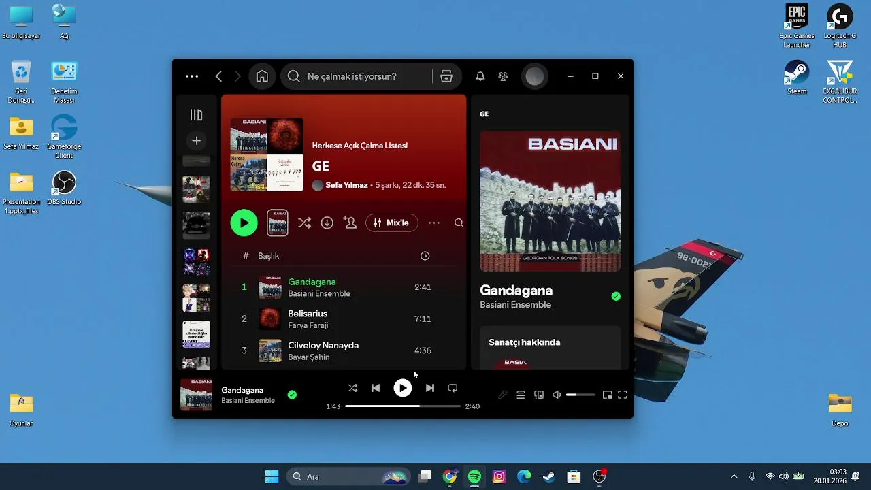Viewport: 871px width, 490px height.
Task: Open Microsoft Edge from the taskbar
Action: [524, 476]
